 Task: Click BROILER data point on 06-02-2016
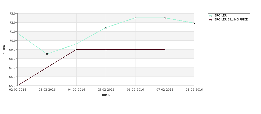(x=135, y=18)
